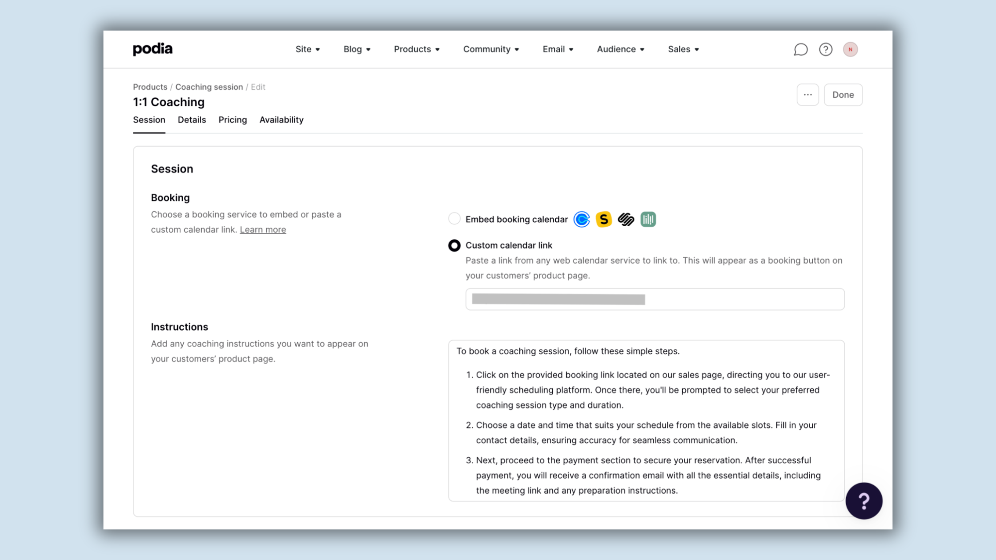
Task: Choose the SavvyCal scheduling icon
Action: [x=603, y=219]
